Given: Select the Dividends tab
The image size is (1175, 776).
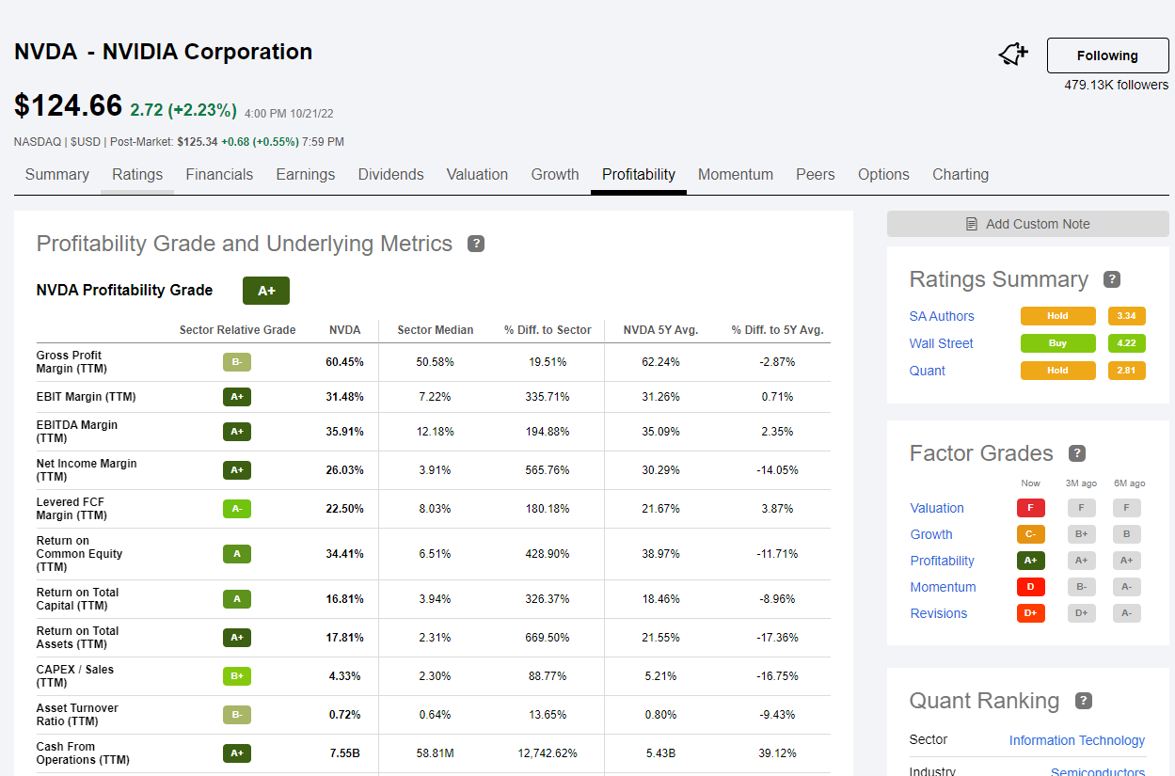Looking at the screenshot, I should [391, 175].
